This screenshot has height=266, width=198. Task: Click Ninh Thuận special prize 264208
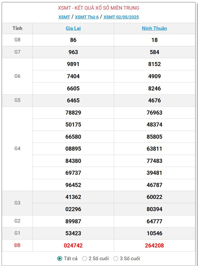pyautogui.click(x=155, y=245)
